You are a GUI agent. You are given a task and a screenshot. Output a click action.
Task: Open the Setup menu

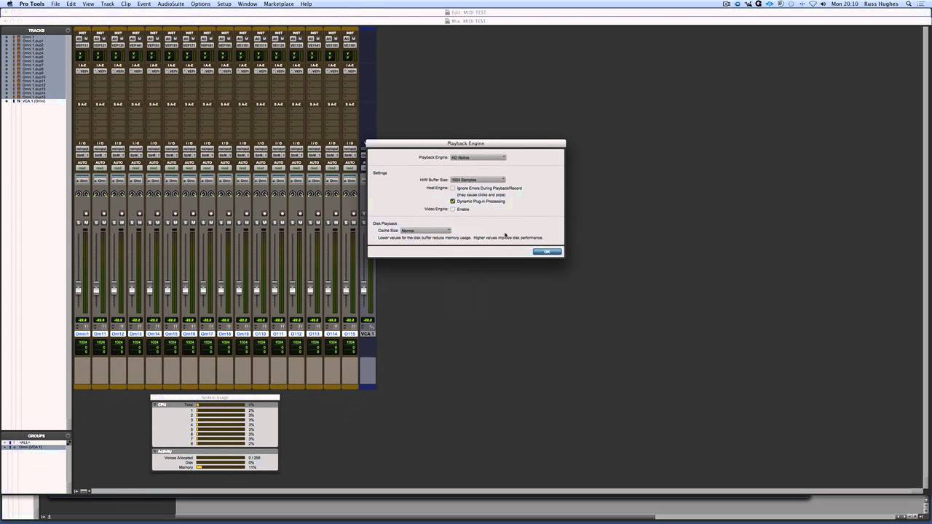click(224, 4)
